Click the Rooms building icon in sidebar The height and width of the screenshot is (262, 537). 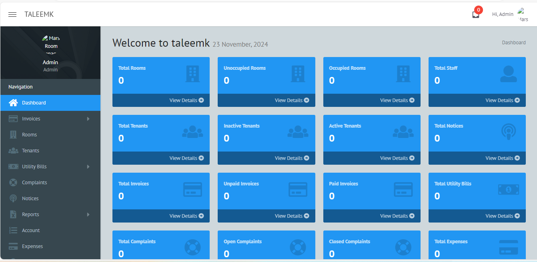pos(13,135)
